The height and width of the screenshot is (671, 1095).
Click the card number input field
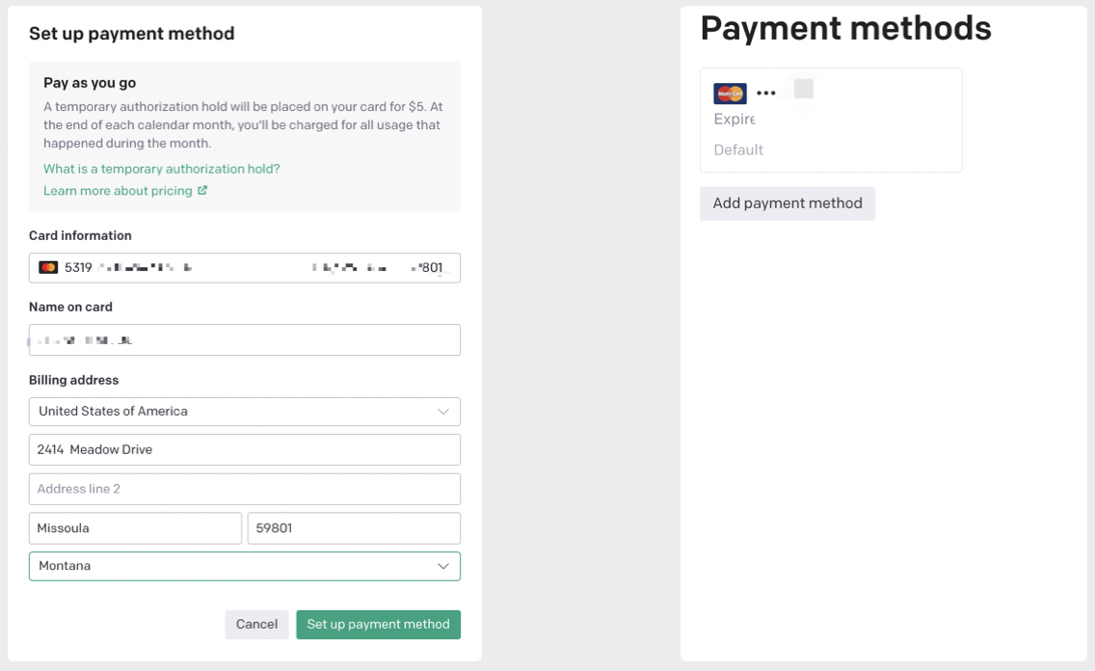tap(251, 267)
